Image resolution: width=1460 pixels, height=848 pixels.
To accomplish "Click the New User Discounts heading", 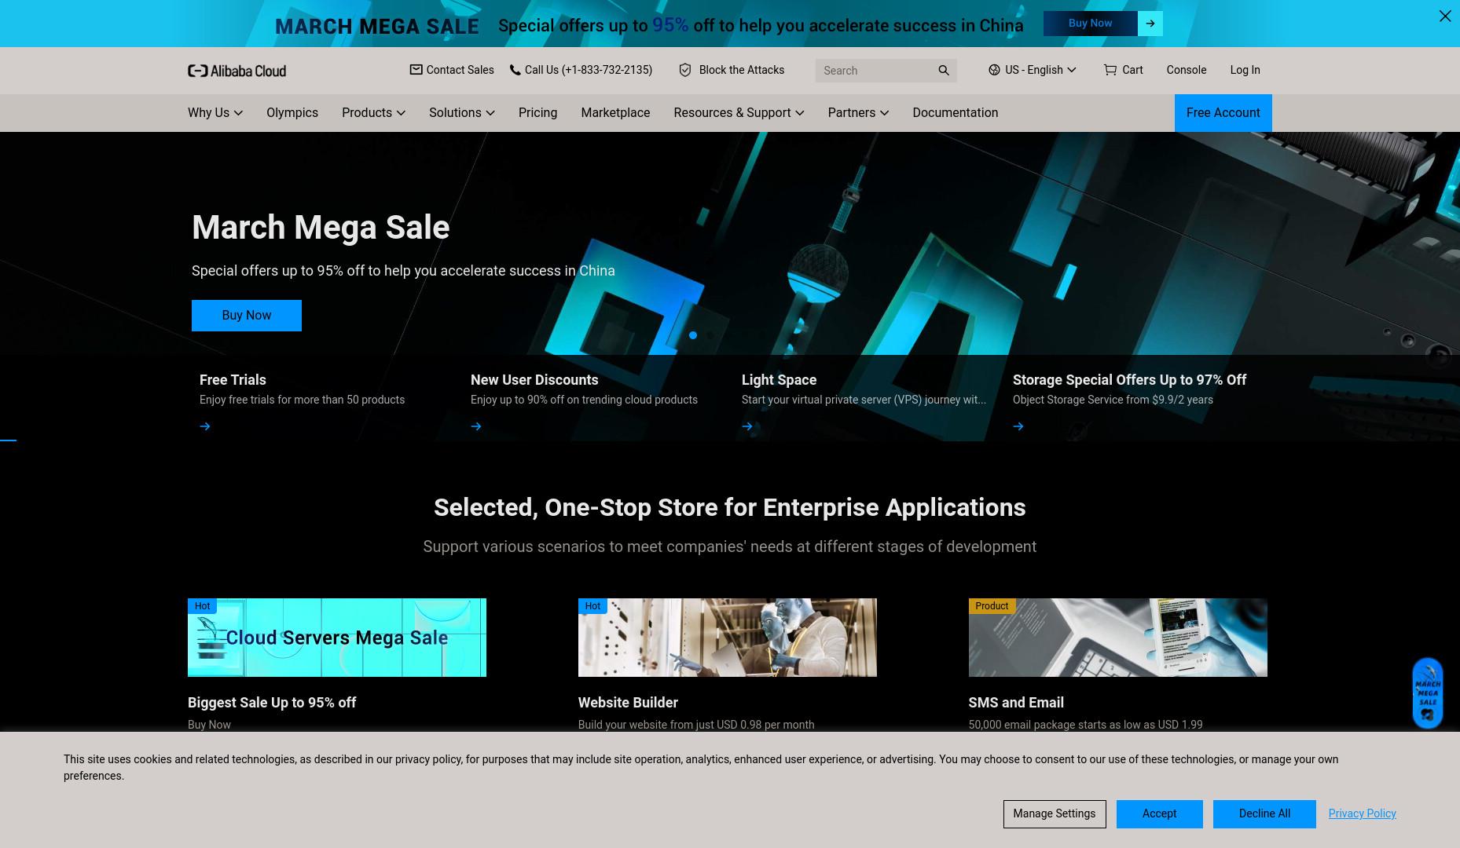I will (534, 380).
